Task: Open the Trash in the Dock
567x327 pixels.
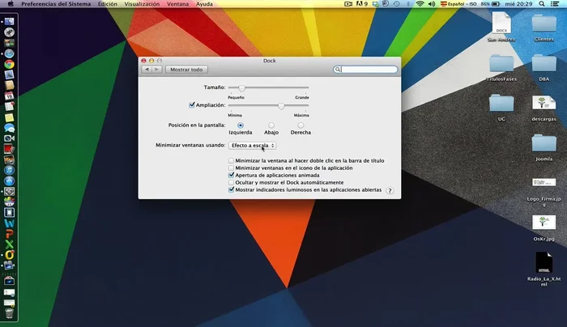Action: click(9, 312)
